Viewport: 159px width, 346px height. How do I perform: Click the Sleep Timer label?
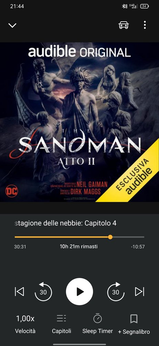coord(97,331)
